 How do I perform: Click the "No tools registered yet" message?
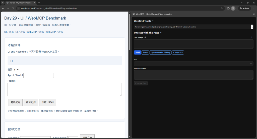point(165,27)
